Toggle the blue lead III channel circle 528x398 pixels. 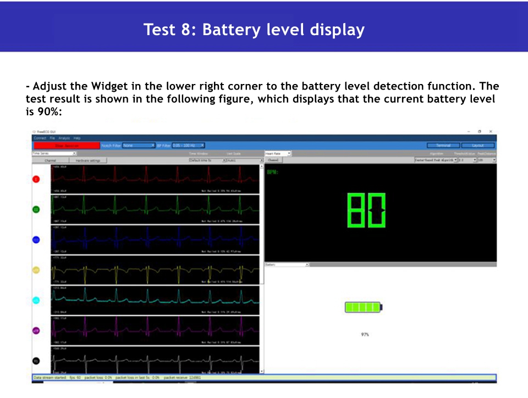pos(36,239)
